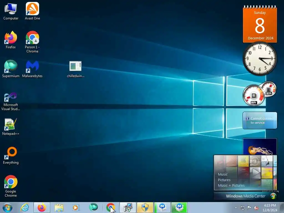Select the Notepad++ desktop shortcut
The width and height of the screenshot is (284, 213).
click(x=11, y=127)
